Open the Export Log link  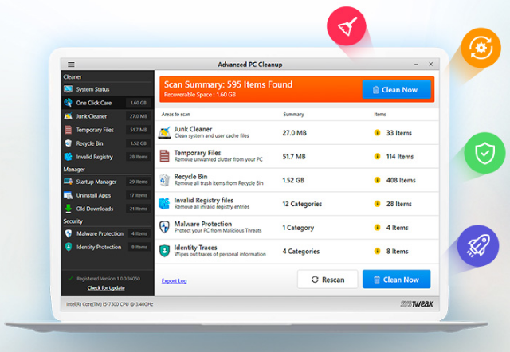pos(174,280)
